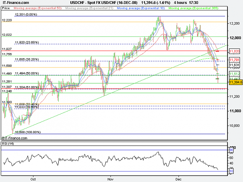Click the 10,688 (100.00%) Fibonacci label
The height and width of the screenshot is (182, 243).
point(28,132)
